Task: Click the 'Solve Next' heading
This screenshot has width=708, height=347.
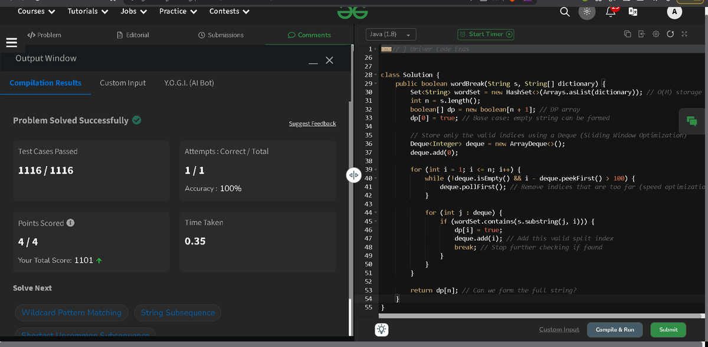Action: 32,288
